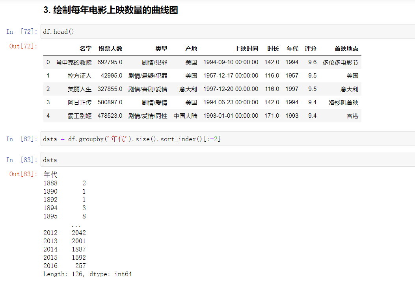Click the 'In [72]:' prompt label
The height and width of the screenshot is (281, 415).
22,32
